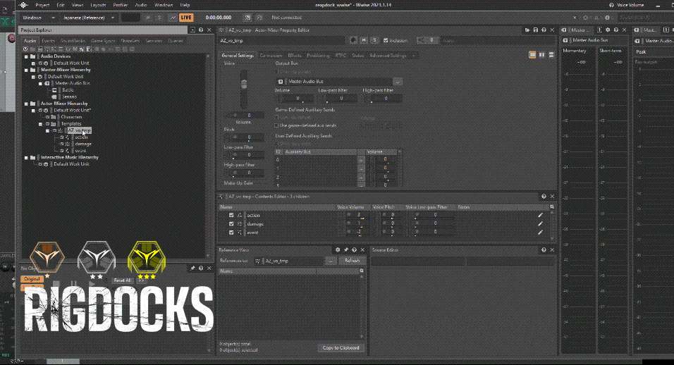This screenshot has height=365, width=674.
Task: Click the Solo (S) button in Property Editor
Action: (x=374, y=40)
